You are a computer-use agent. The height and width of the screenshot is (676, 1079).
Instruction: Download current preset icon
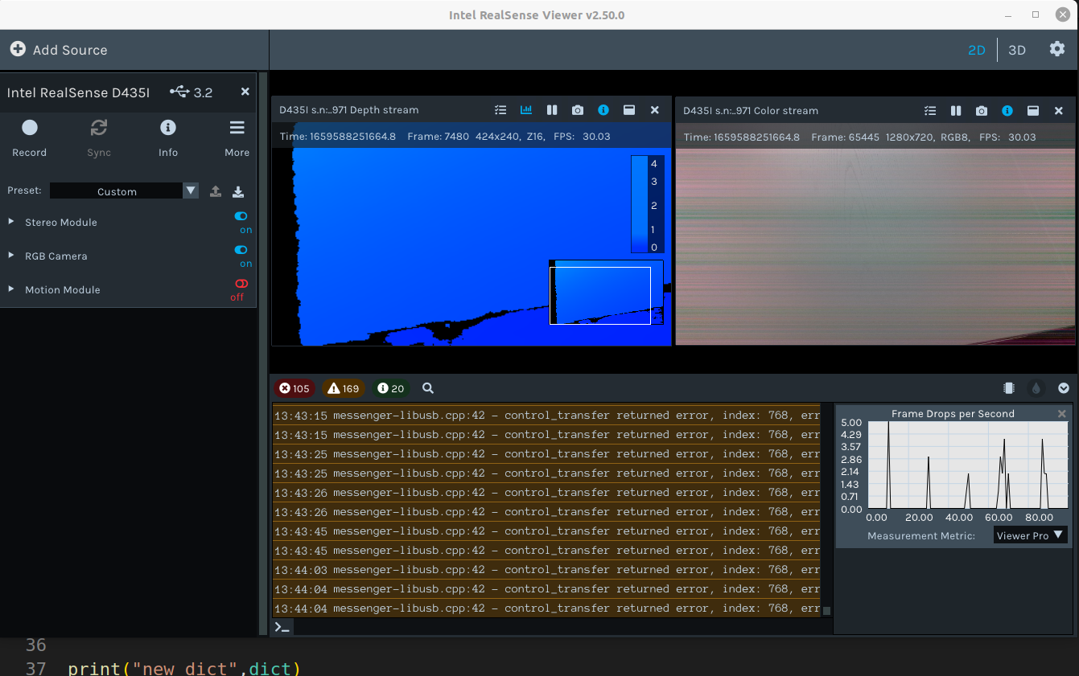(238, 191)
